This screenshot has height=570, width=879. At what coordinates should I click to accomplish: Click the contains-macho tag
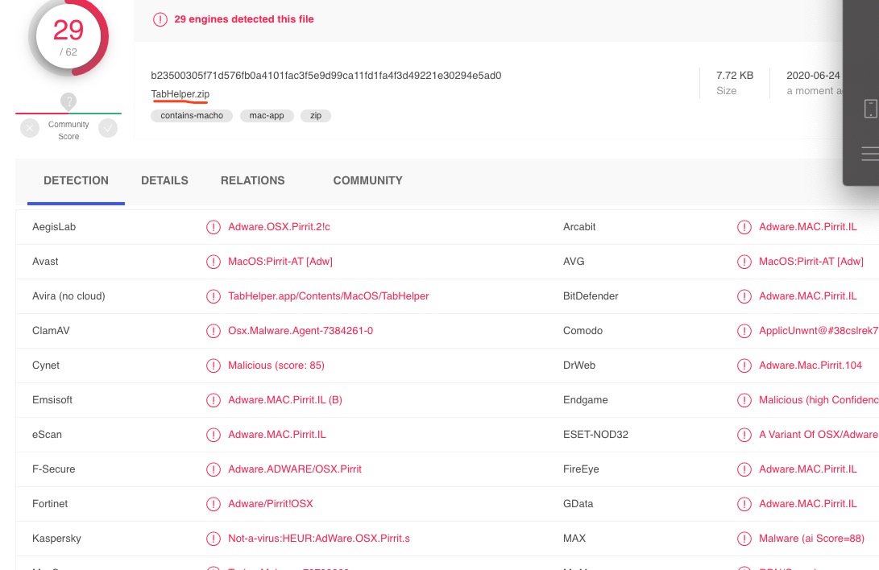[x=192, y=115]
